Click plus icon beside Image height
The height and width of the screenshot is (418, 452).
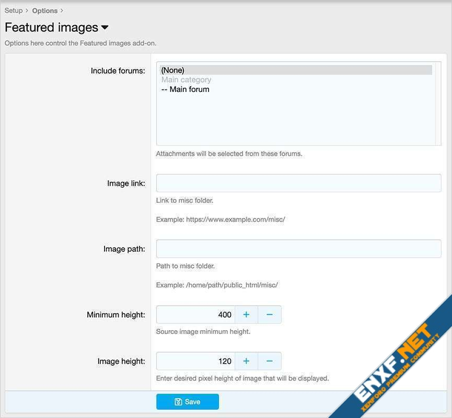(246, 361)
